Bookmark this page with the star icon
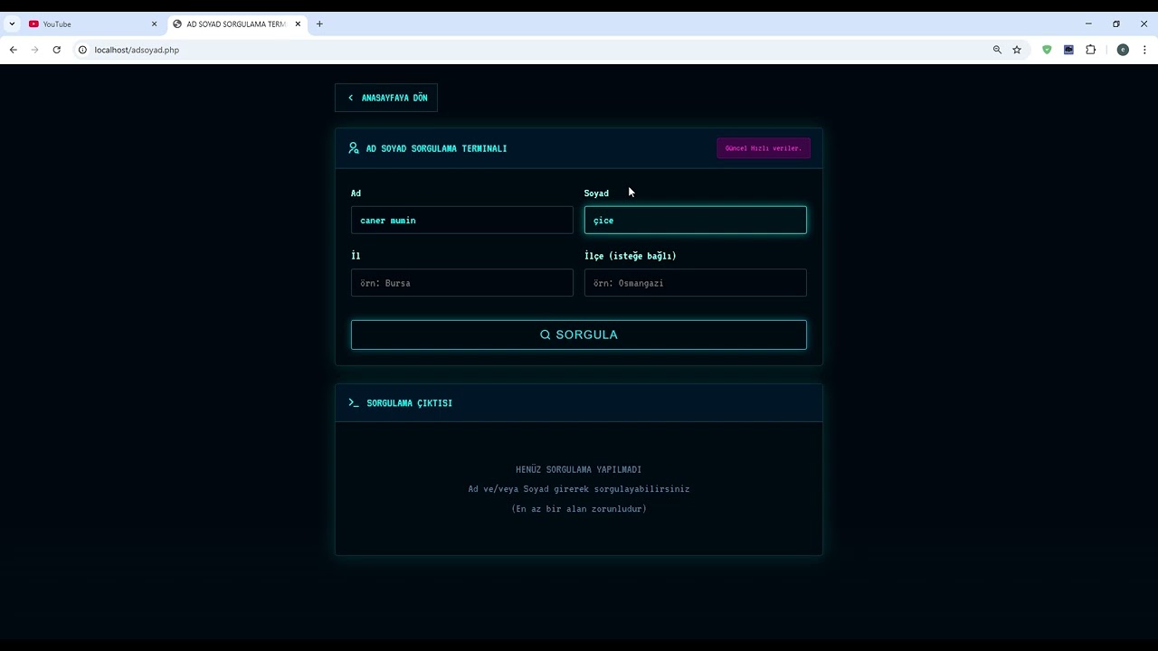This screenshot has width=1158, height=651. 1017,50
